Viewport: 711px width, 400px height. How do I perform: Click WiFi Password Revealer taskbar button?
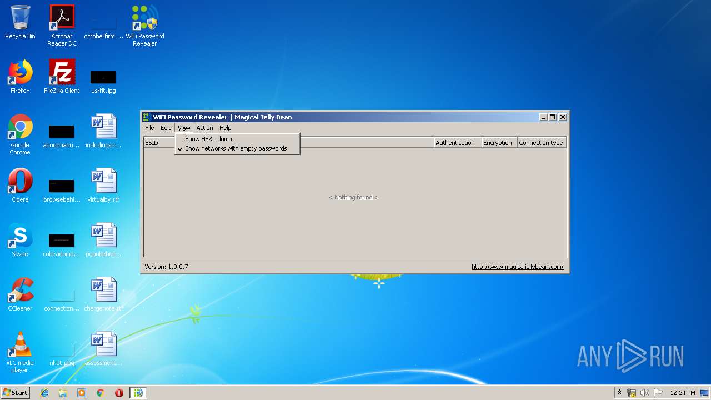(x=138, y=393)
